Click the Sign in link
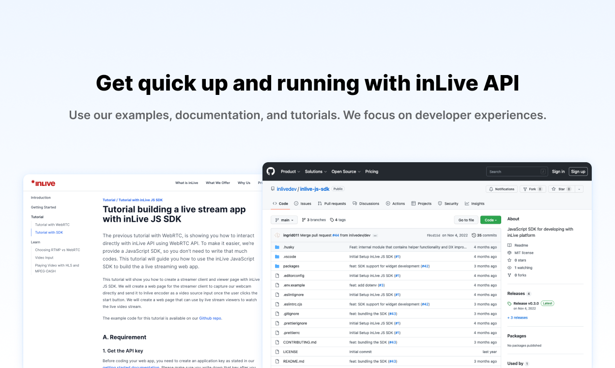The height and width of the screenshot is (368, 615). pyautogui.click(x=558, y=171)
